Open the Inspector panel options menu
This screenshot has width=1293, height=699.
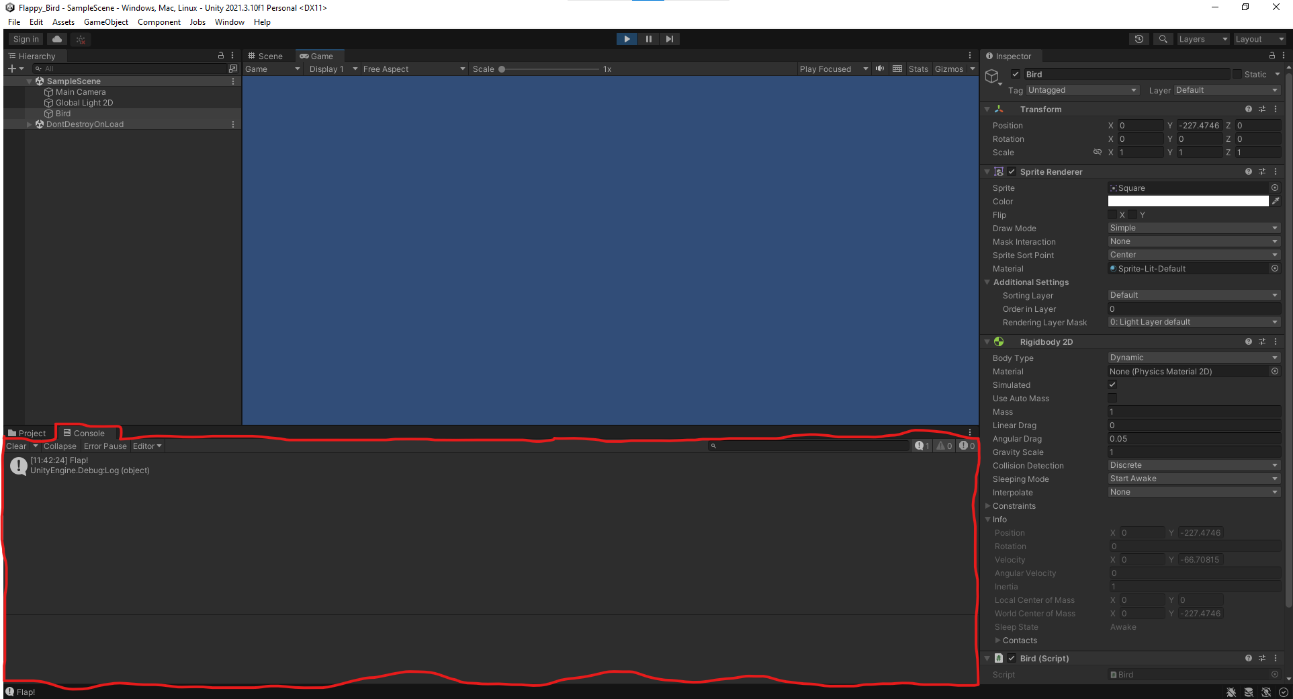1283,56
